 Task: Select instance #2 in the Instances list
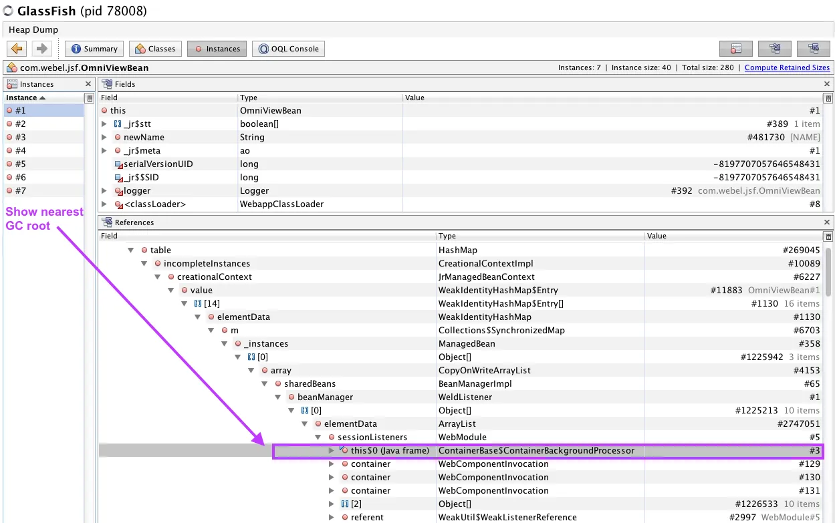pyautogui.click(x=43, y=124)
